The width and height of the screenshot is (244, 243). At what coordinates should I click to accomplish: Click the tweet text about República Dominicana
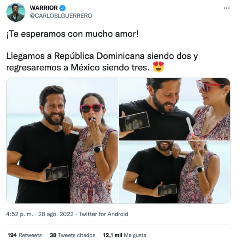(x=102, y=62)
